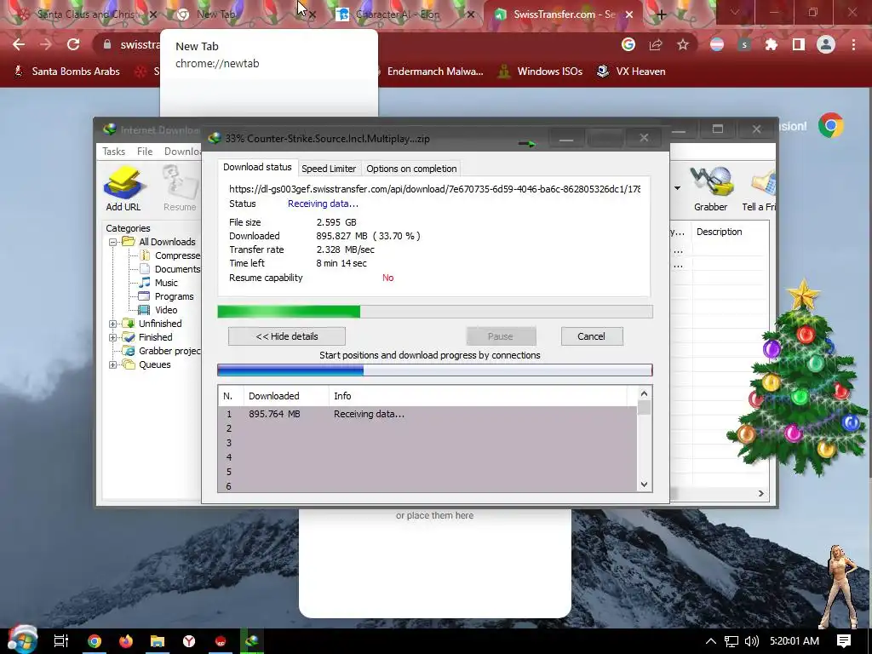
Task: Select the Programs category
Action: tap(166, 296)
